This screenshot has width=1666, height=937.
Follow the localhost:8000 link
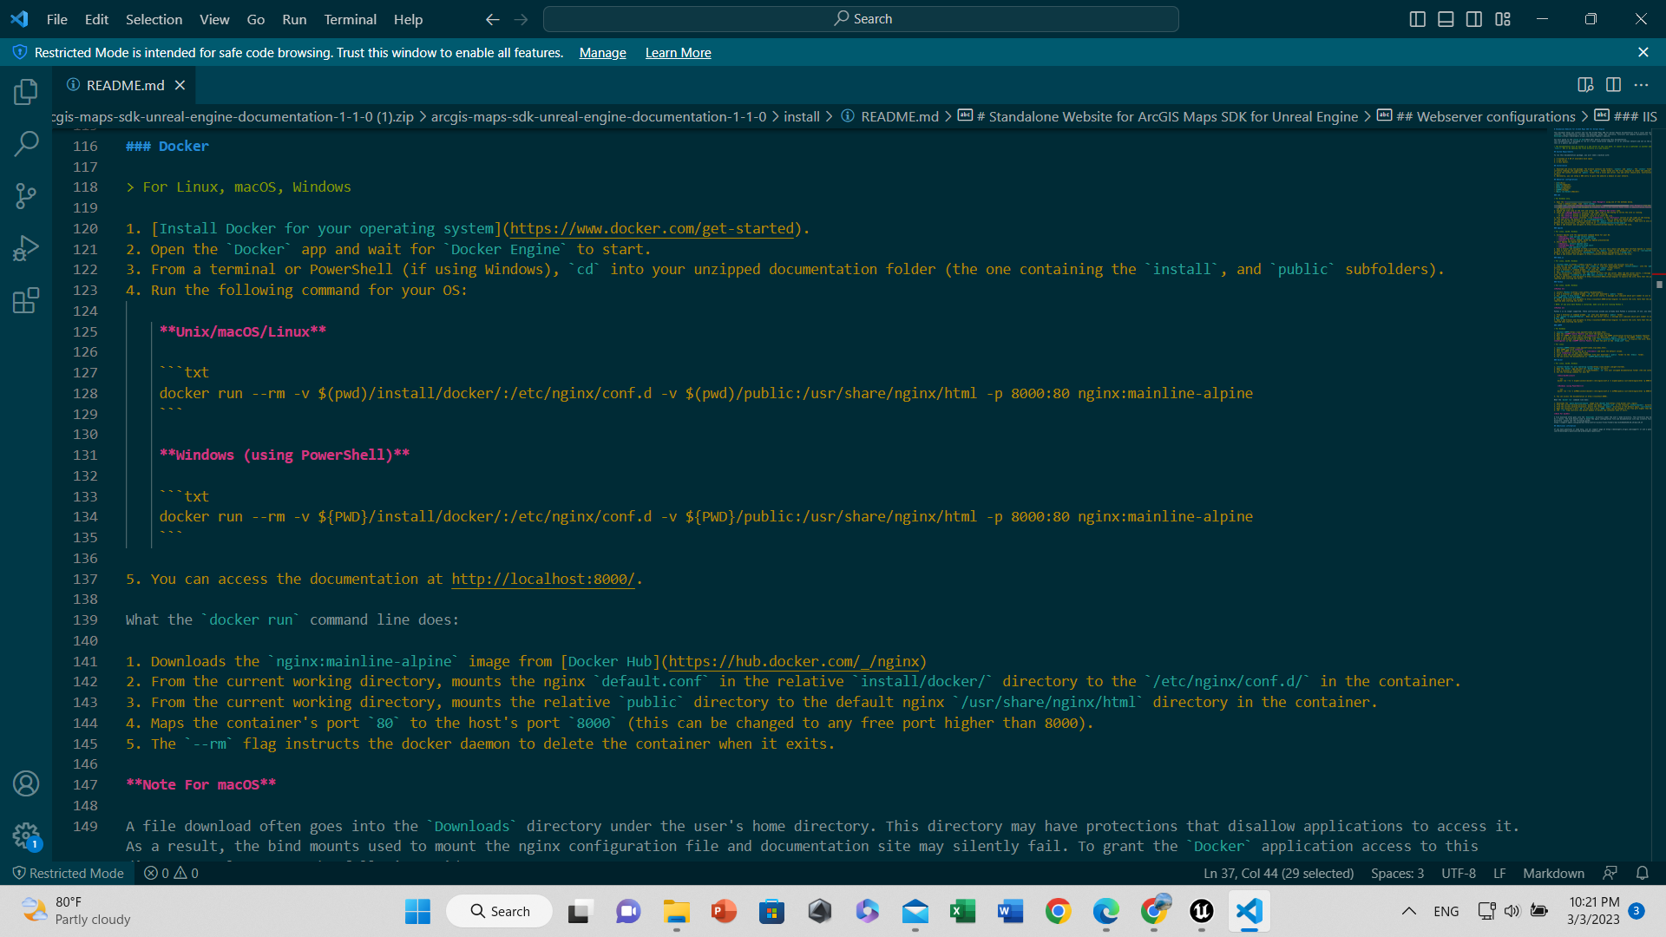coord(543,580)
